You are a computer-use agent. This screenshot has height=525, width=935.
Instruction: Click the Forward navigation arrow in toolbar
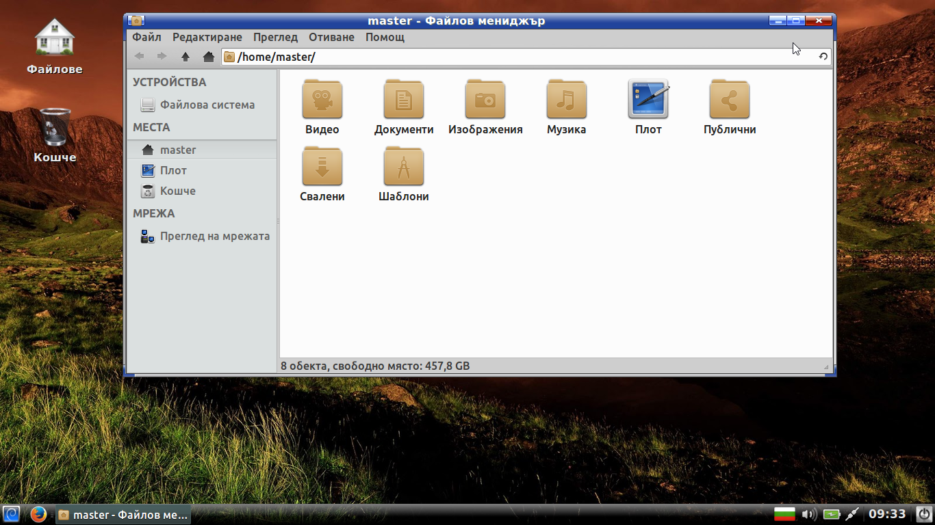point(162,57)
